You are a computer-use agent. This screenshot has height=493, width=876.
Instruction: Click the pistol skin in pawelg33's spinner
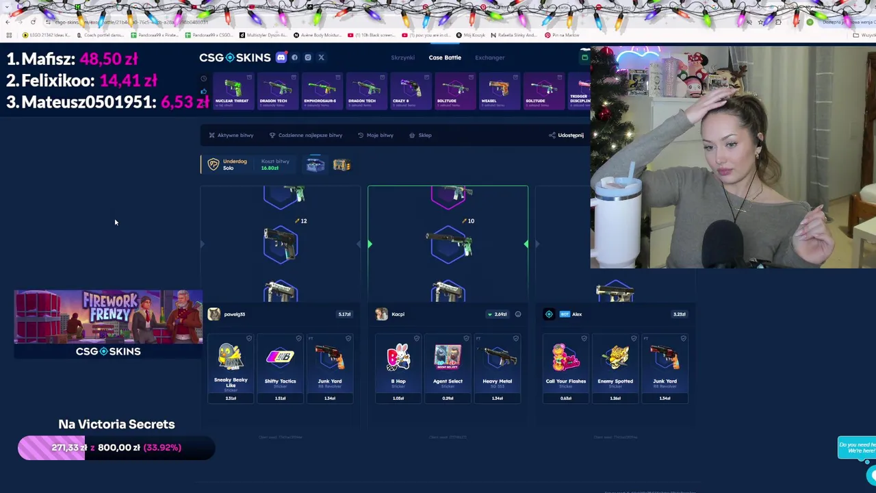point(281,244)
